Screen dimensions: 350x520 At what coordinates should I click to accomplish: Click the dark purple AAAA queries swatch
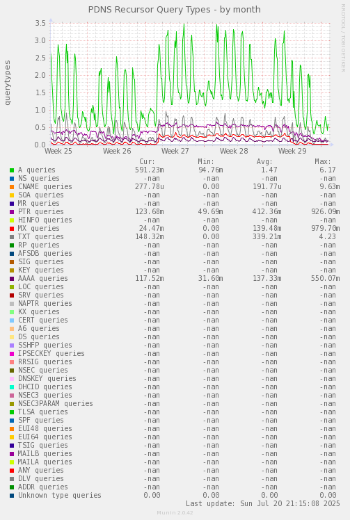click(12, 279)
